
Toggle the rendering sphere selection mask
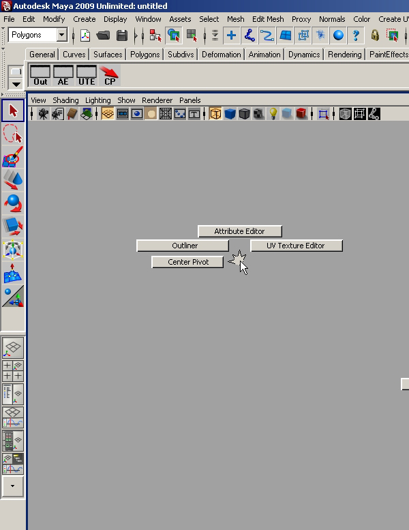tap(338, 35)
